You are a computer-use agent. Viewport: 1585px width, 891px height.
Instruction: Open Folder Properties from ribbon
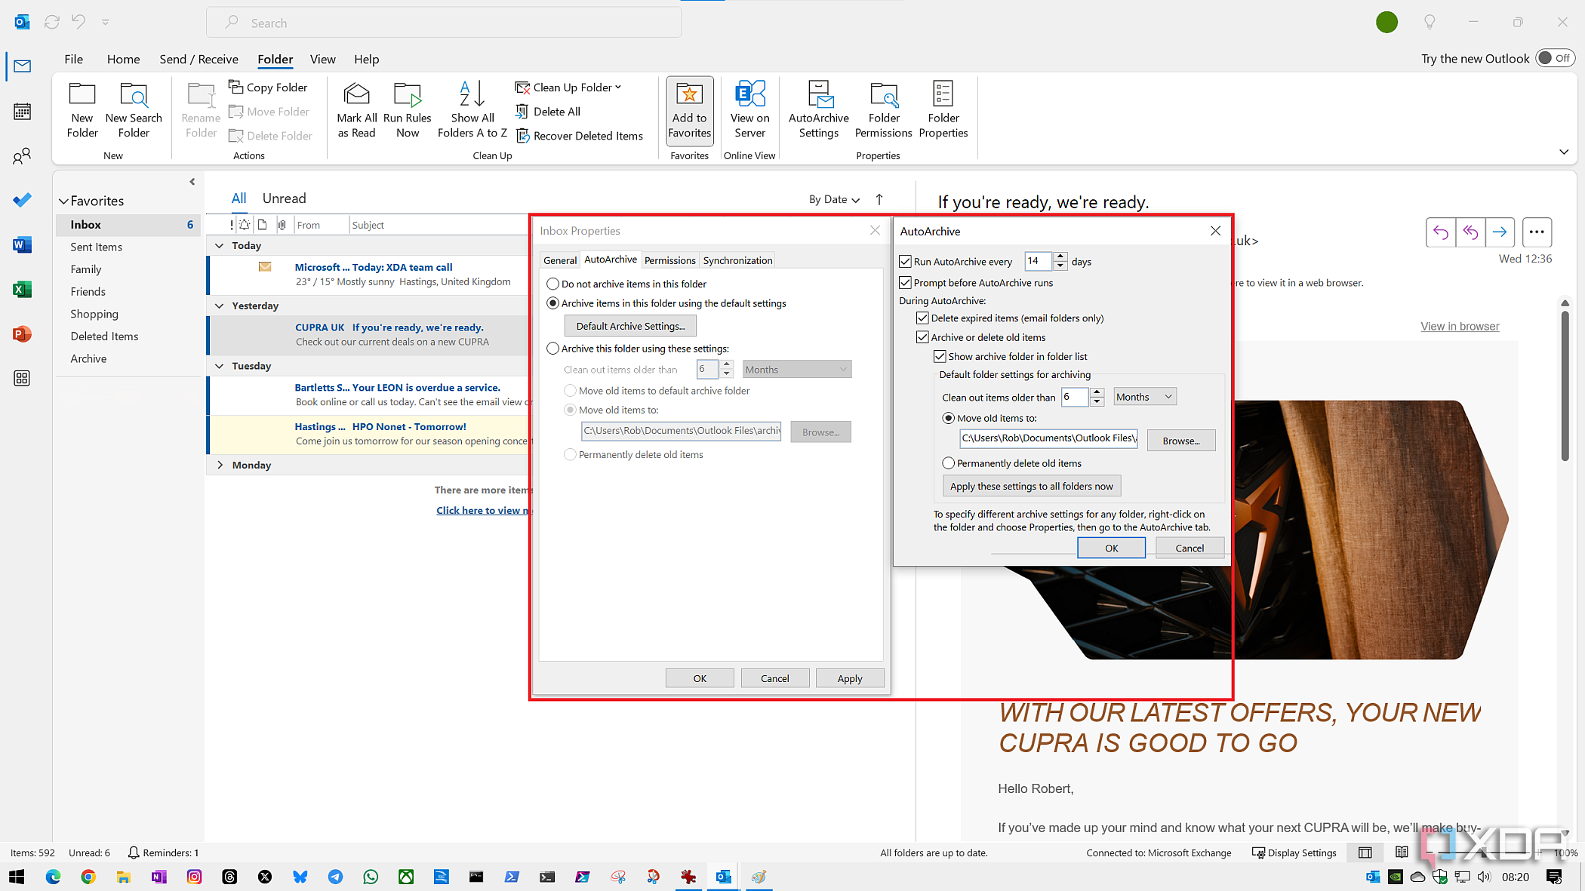[943, 110]
